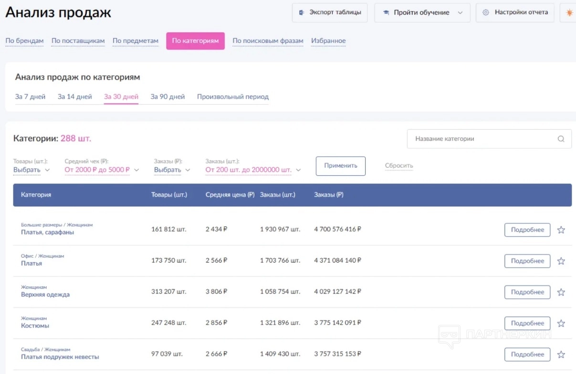This screenshot has height=374, width=576.
Task: Switch to the По брендам tab
Action: point(24,41)
